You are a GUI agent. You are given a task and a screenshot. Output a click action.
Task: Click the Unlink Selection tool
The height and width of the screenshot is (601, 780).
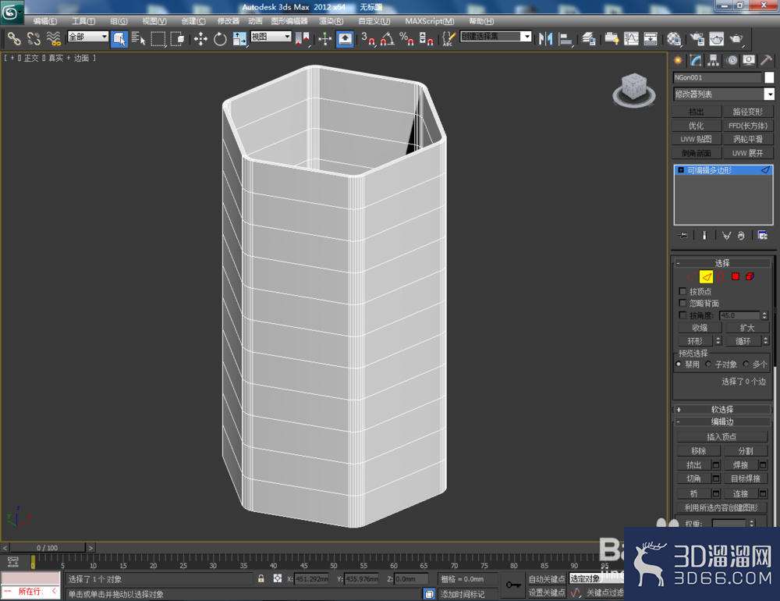pyautogui.click(x=34, y=38)
